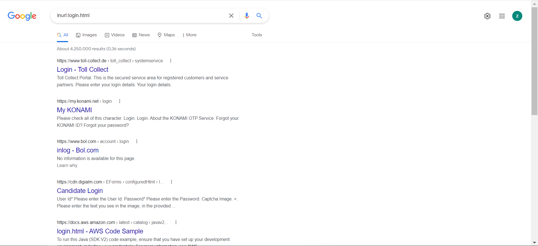Open options menu for docs.aws.amazon.com result

(176, 222)
